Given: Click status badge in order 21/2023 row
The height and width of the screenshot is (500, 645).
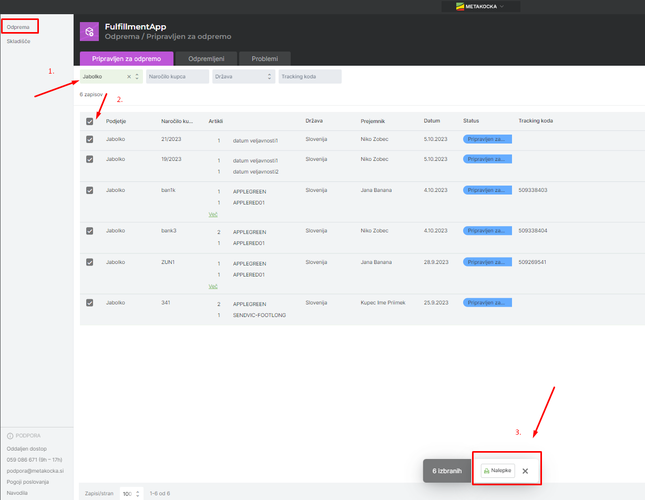Looking at the screenshot, I should pos(487,139).
